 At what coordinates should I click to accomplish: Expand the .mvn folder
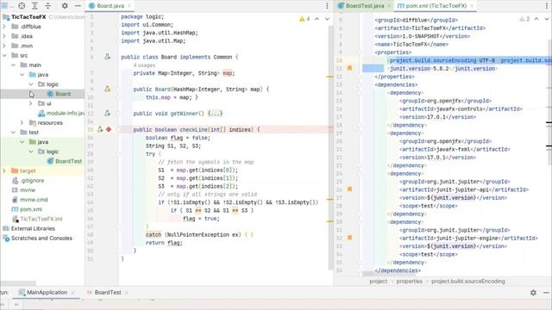pyautogui.click(x=4, y=46)
